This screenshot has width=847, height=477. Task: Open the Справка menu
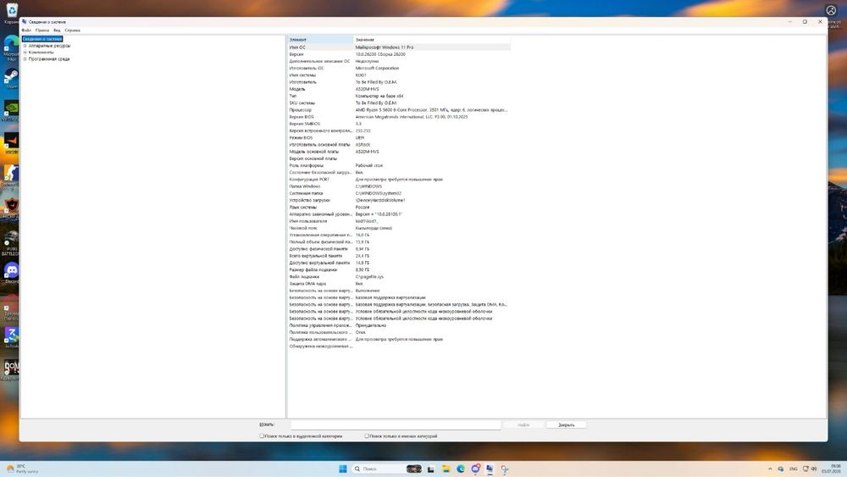pyautogui.click(x=72, y=31)
